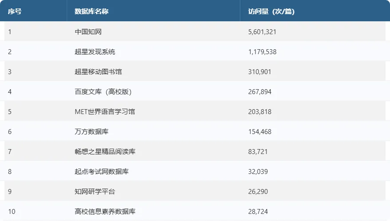Select the 中国知网 database name cell
Viewport: 390px width, 221px height.
[88, 32]
